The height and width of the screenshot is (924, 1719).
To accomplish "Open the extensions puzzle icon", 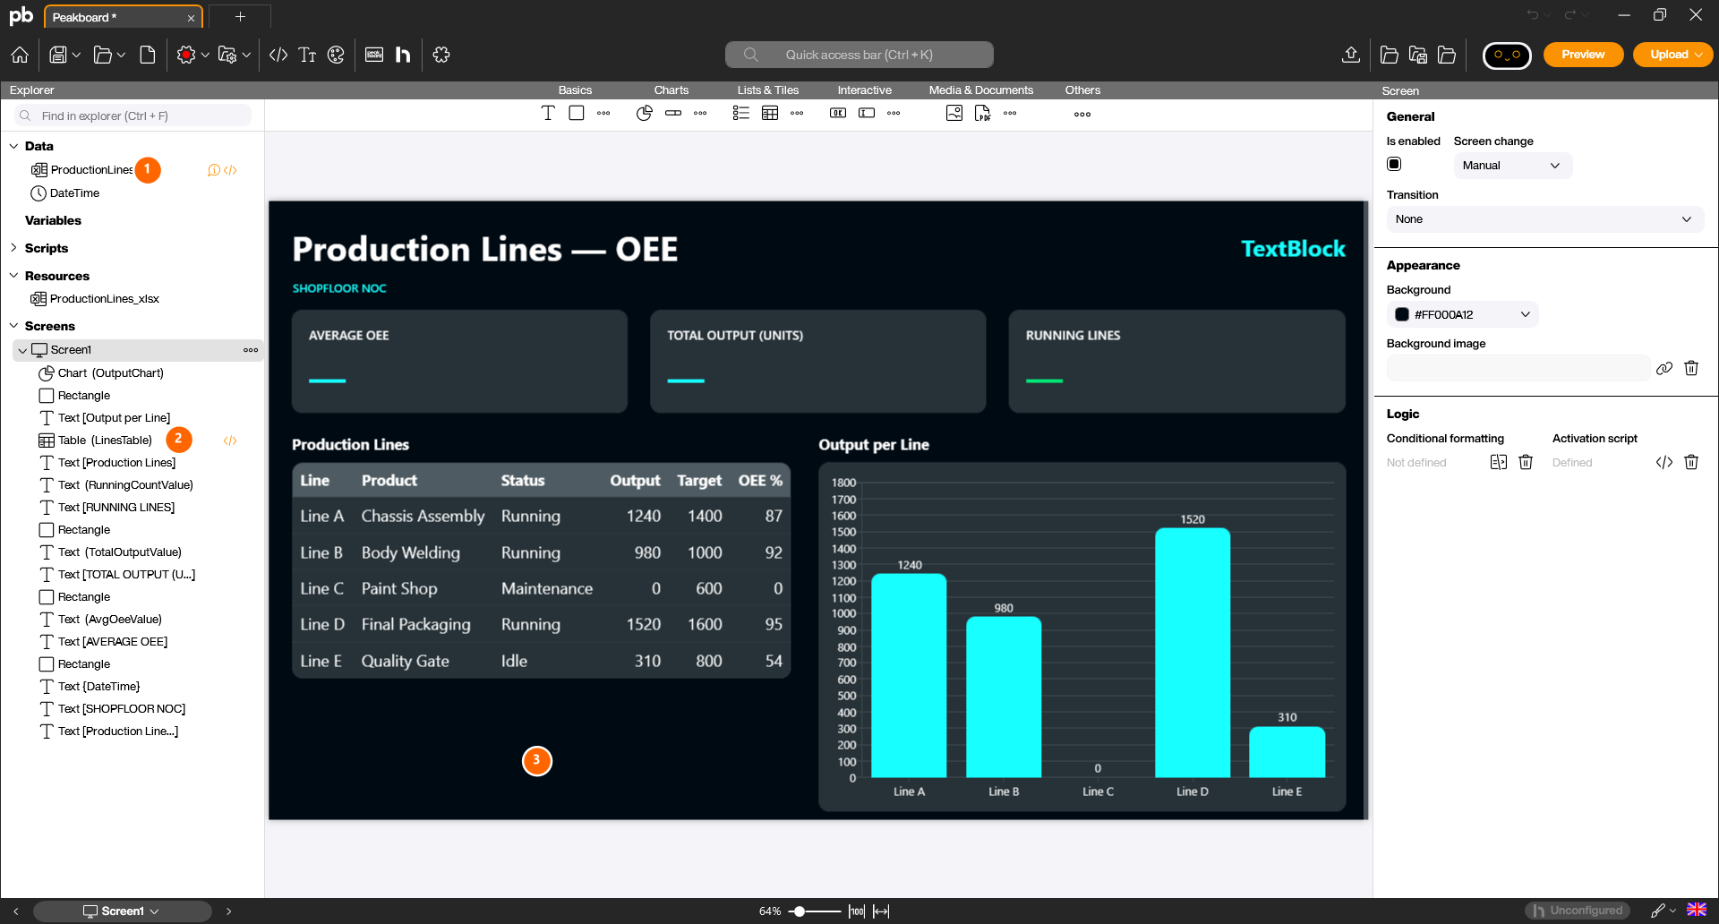I will (441, 55).
